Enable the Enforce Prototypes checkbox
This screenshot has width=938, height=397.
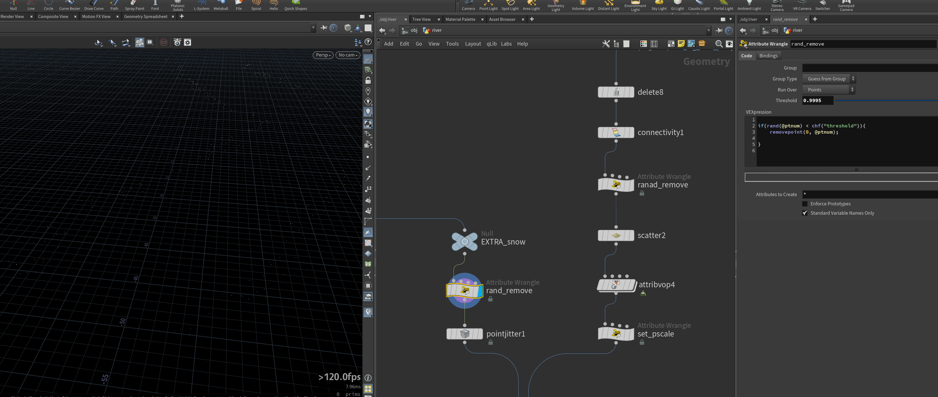(805, 204)
